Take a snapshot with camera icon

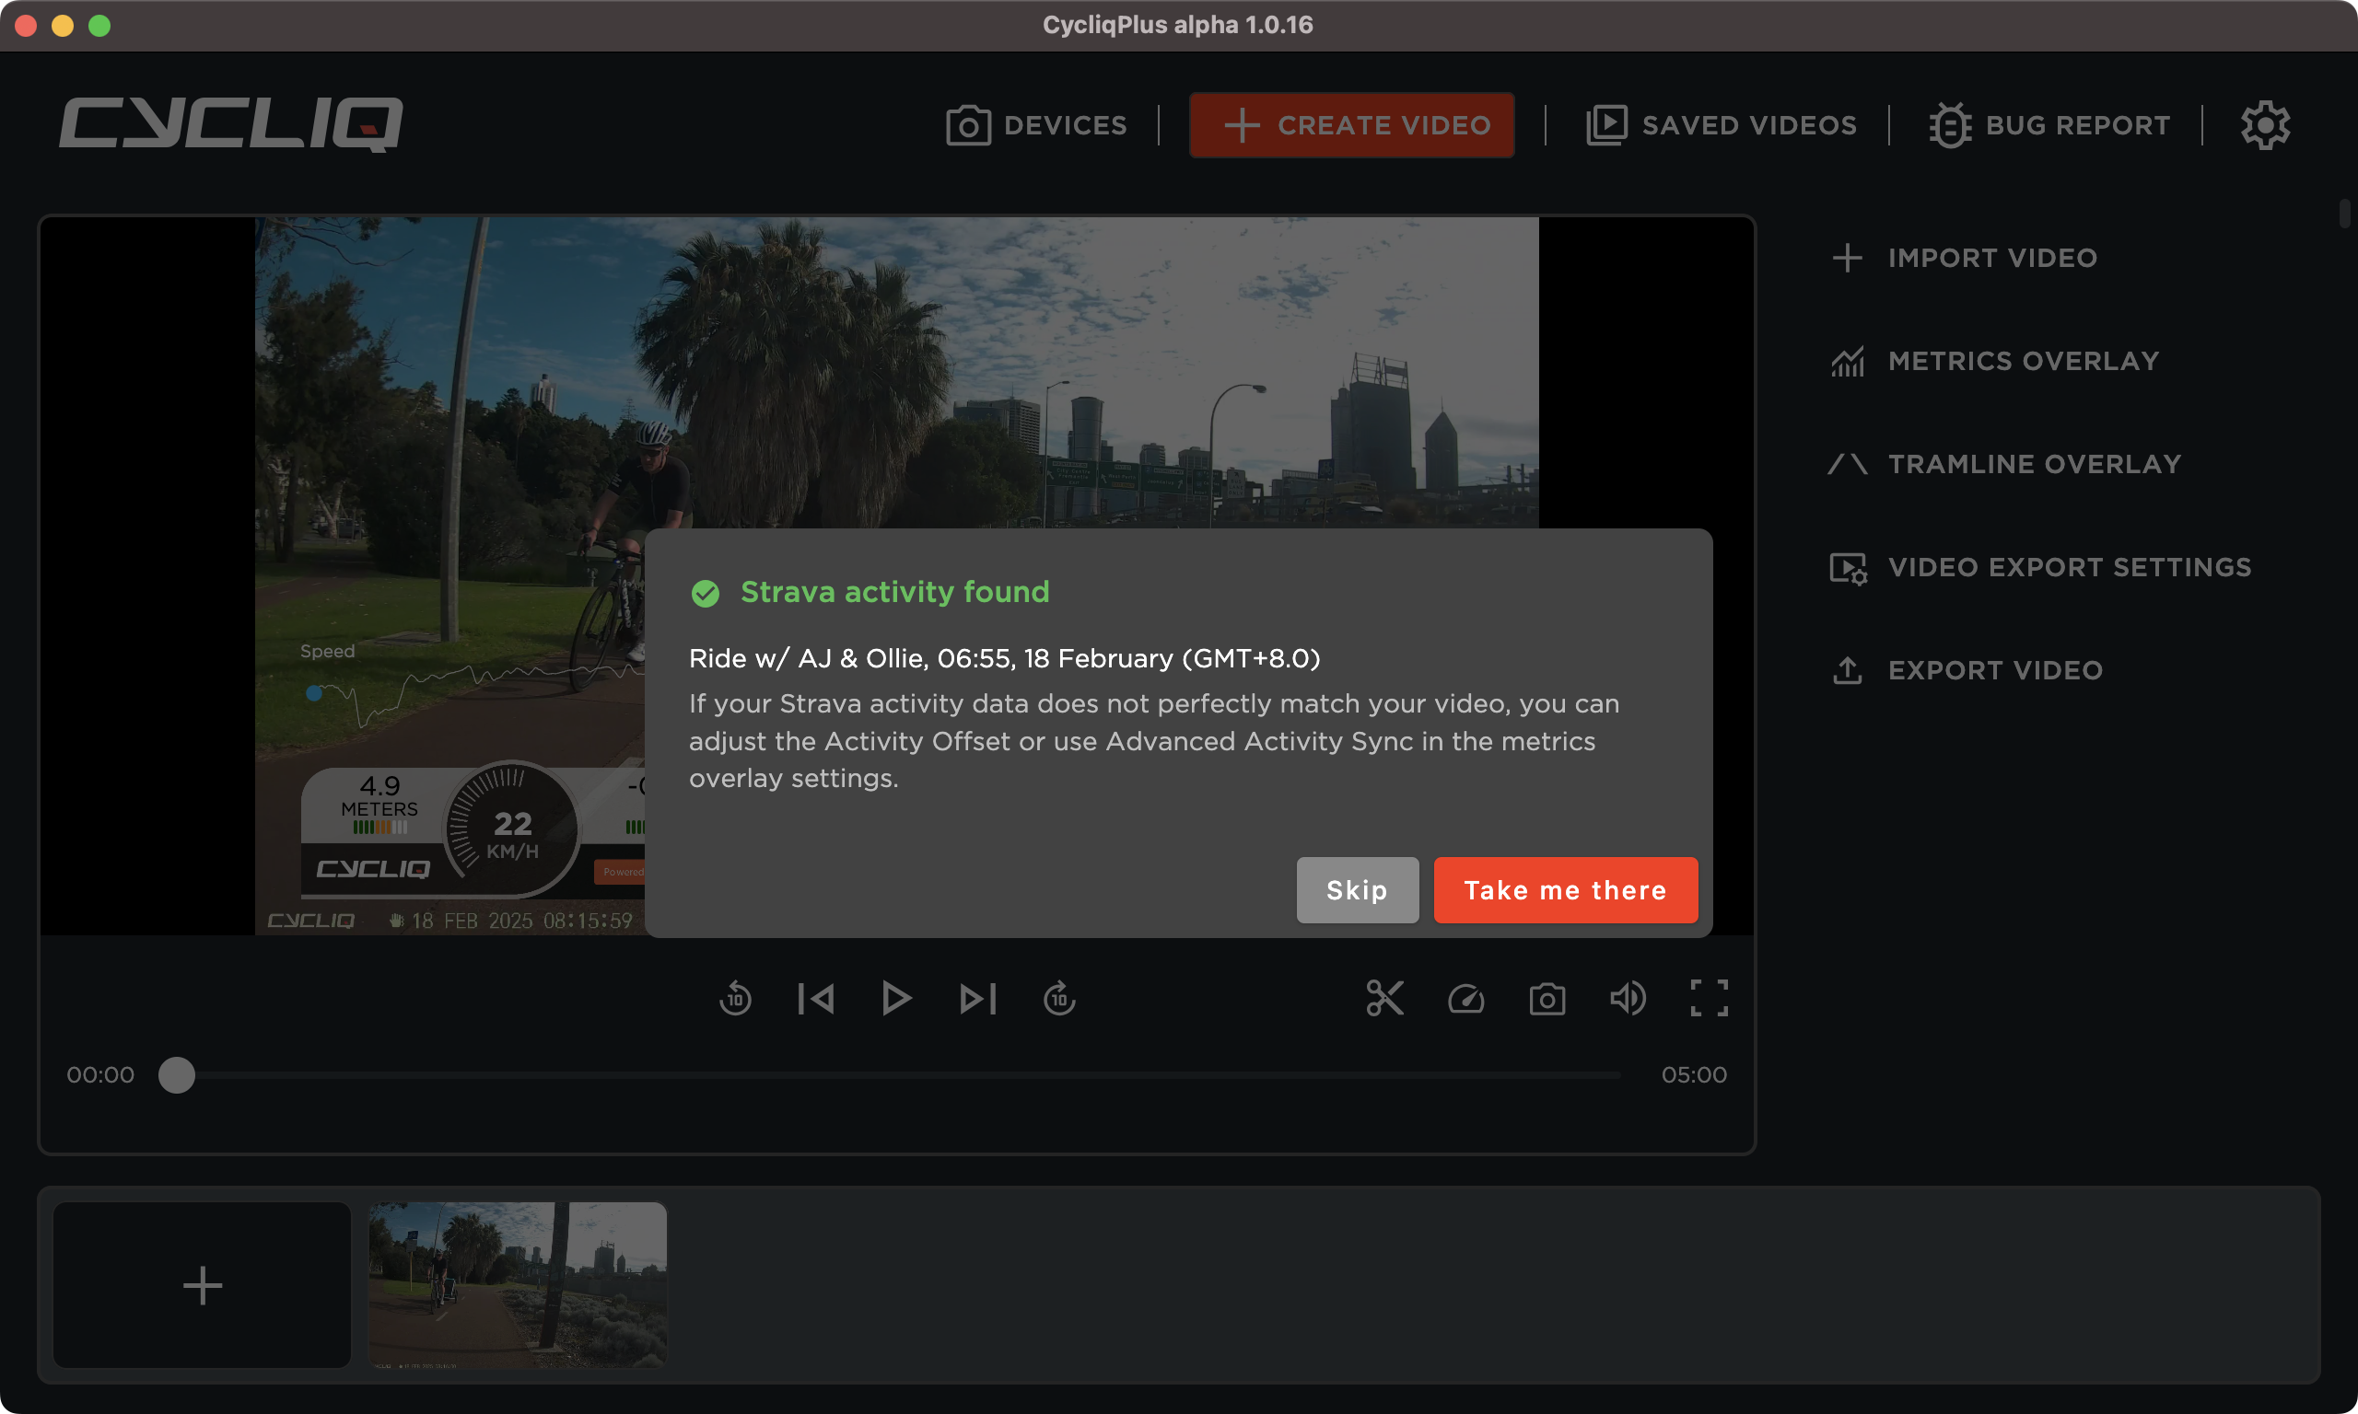click(1547, 999)
